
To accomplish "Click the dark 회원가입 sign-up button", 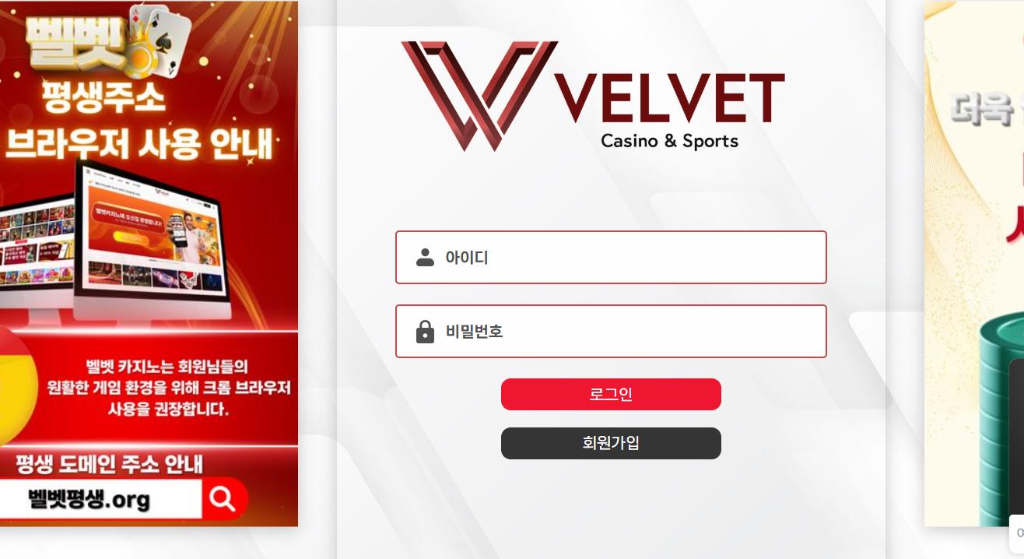I will coord(611,443).
